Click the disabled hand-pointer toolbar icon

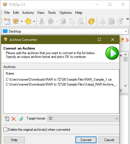(72, 21)
